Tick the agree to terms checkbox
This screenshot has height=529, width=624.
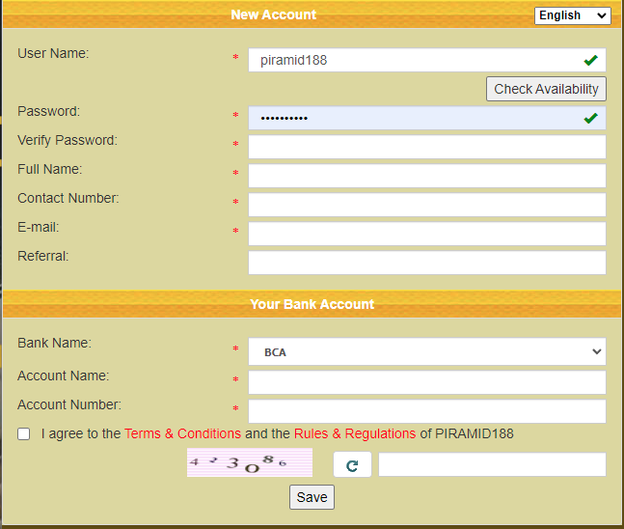pos(24,434)
